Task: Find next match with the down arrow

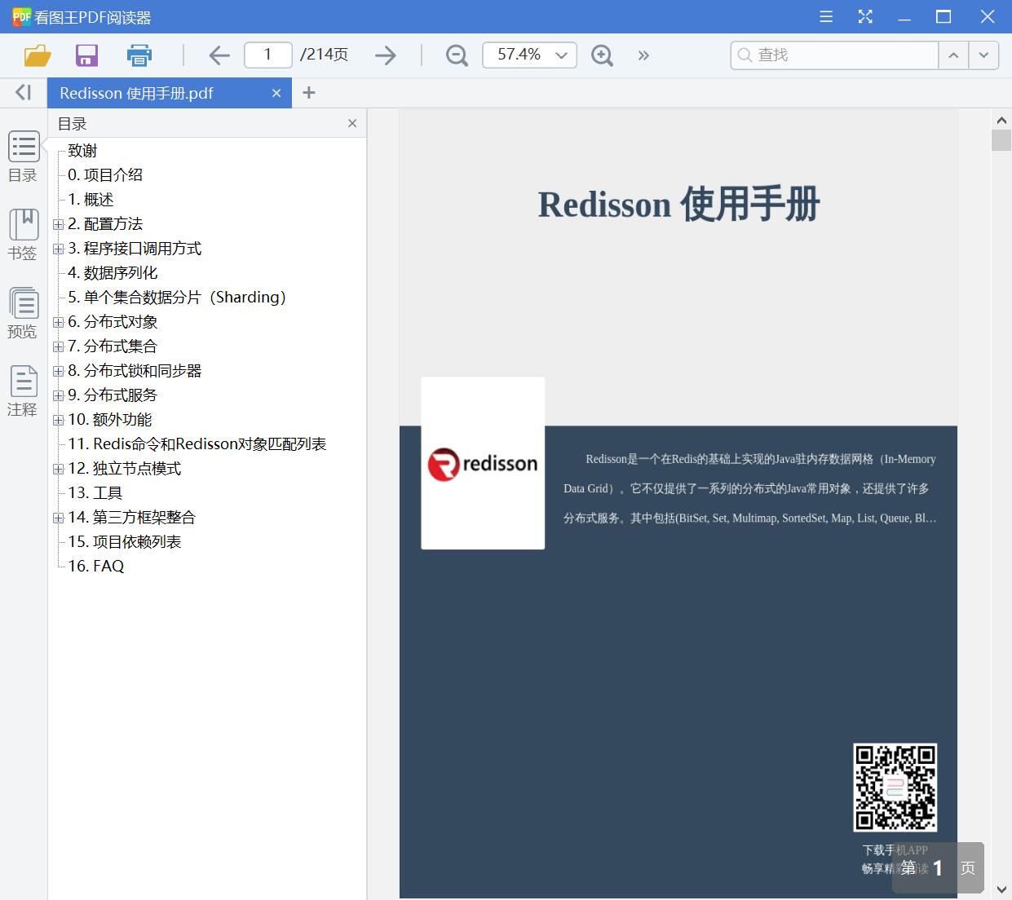Action: point(983,55)
